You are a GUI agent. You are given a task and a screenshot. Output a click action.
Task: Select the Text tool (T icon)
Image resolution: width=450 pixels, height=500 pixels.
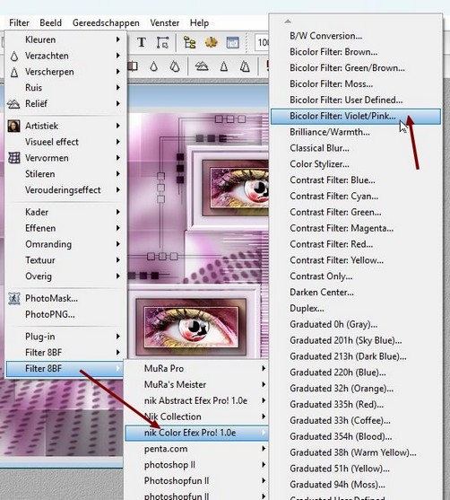click(x=142, y=42)
